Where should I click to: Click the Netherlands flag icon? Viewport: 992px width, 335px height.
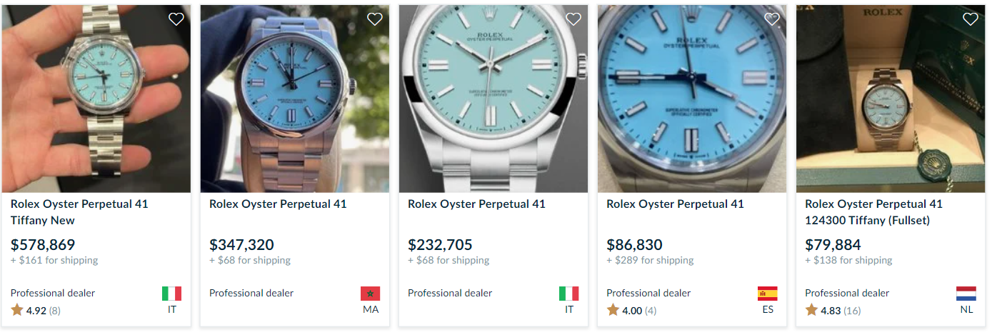(x=966, y=294)
